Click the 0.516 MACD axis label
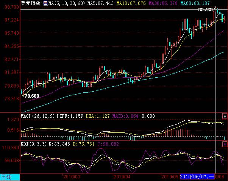The width and height of the screenshot is (228, 181). pos(13,130)
